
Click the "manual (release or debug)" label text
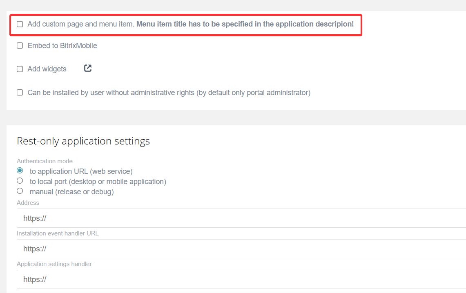click(x=71, y=192)
